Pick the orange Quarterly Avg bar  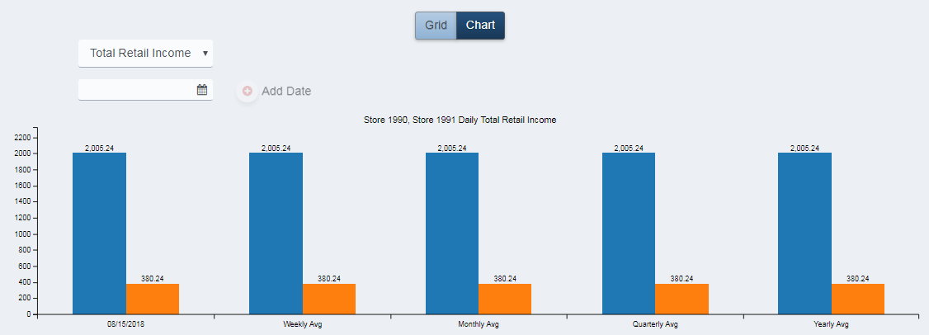pyautogui.click(x=681, y=299)
